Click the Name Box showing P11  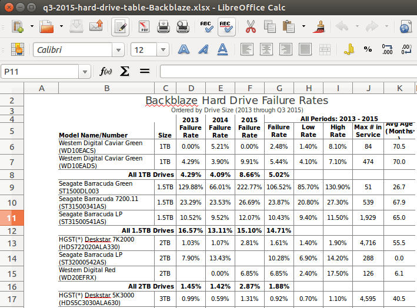pyautogui.click(x=40, y=72)
